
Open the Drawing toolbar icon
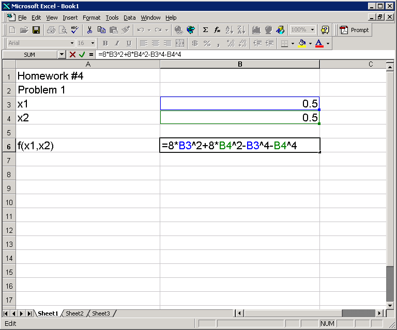(x=280, y=30)
